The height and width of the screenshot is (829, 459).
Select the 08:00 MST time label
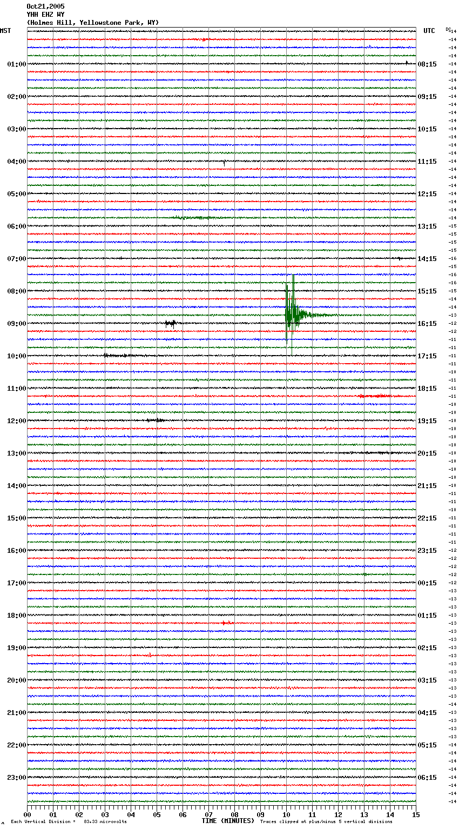click(16, 291)
